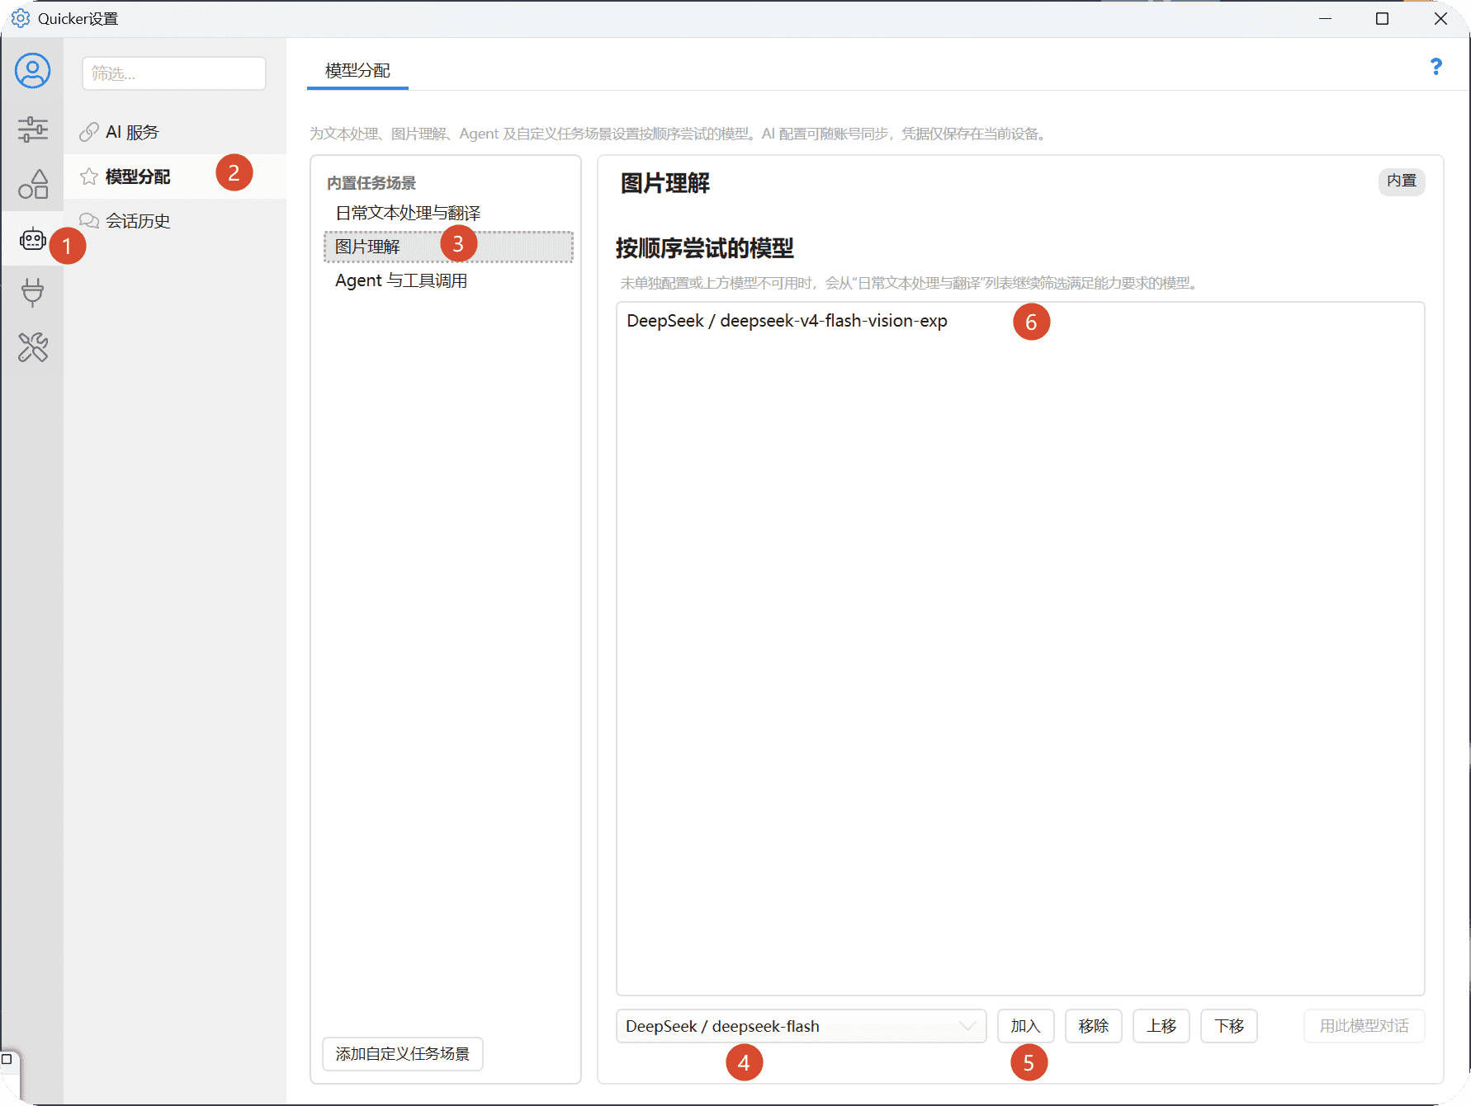Image resolution: width=1471 pixels, height=1106 pixels.
Task: Switch to the 模型分配 tab
Action: pyautogui.click(x=357, y=71)
